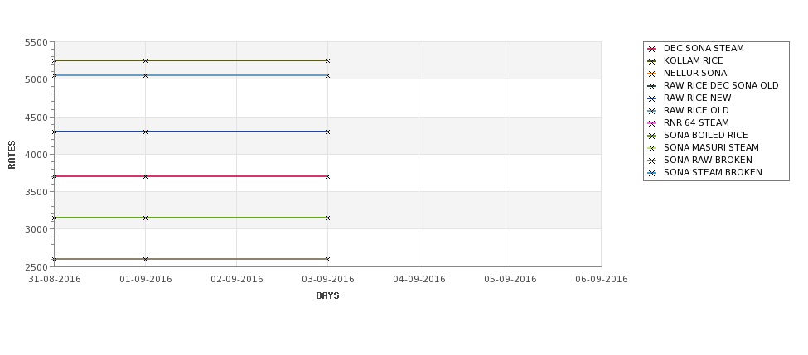Click the RAW RICE NEW legend marker

tap(652, 98)
